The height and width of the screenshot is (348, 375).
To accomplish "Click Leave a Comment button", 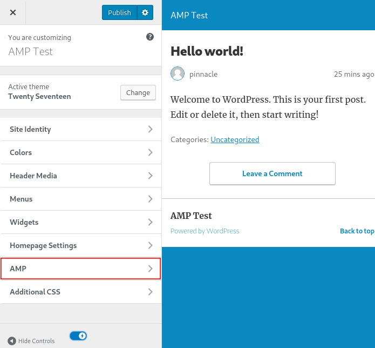I will click(x=272, y=173).
